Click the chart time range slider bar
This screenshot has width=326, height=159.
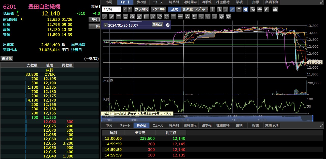207,118
